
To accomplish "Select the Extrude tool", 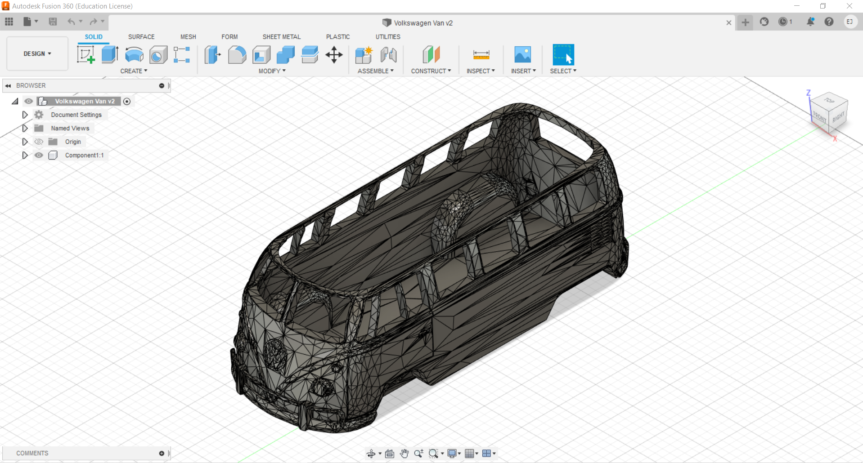I will pos(110,55).
